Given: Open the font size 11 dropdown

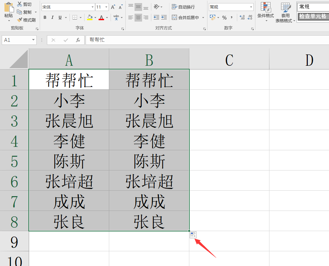Looking at the screenshot, I should 106,7.
